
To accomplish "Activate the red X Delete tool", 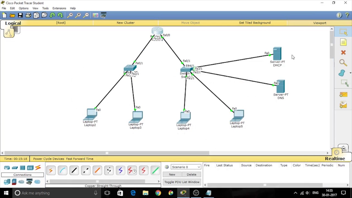I will coord(343,52).
